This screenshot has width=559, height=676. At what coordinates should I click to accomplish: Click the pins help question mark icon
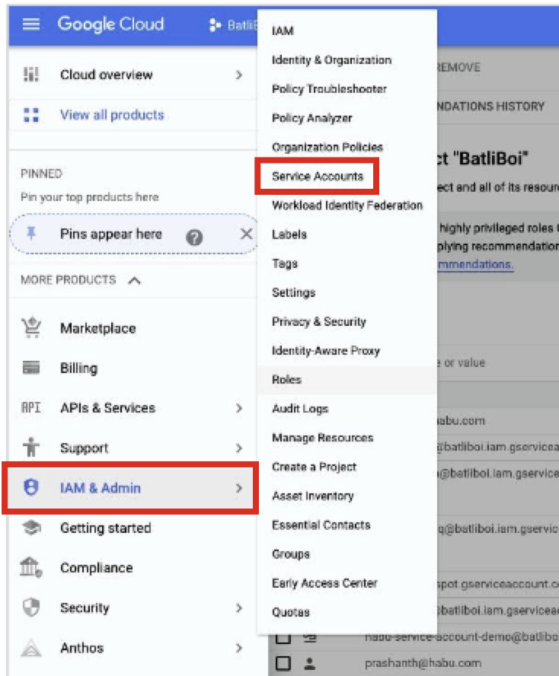coord(194,236)
